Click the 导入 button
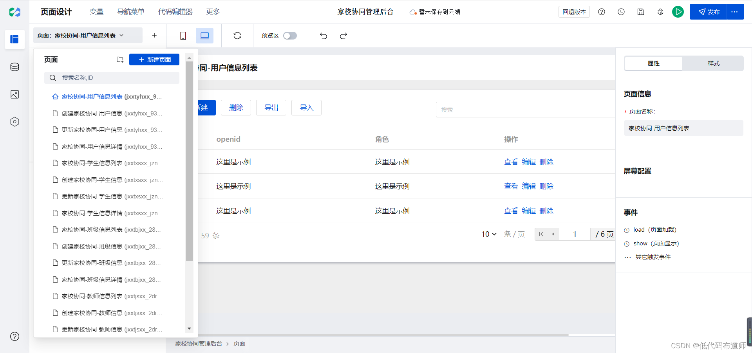This screenshot has height=353, width=752. coord(306,108)
